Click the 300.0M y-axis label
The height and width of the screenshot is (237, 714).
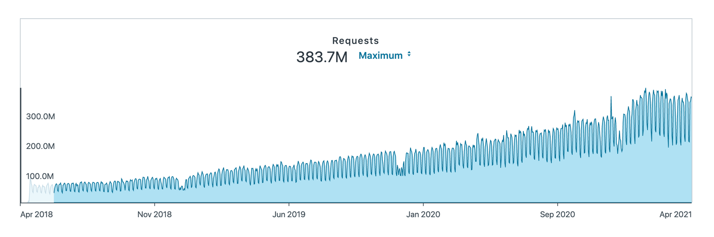41,116
